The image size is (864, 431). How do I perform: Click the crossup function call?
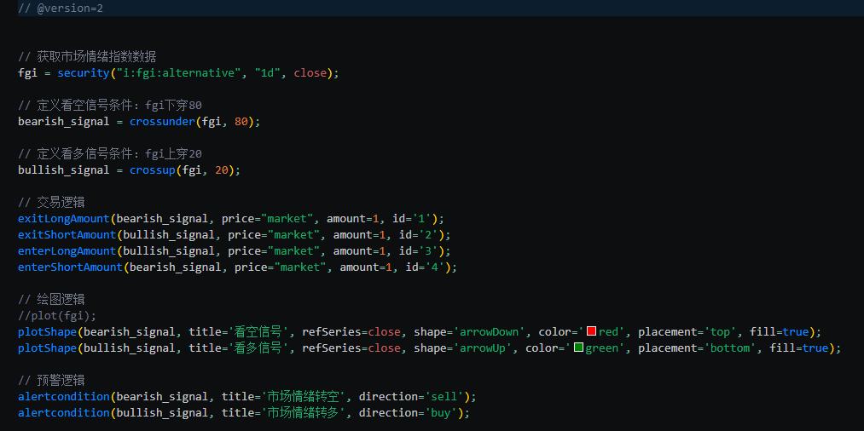click(x=152, y=170)
